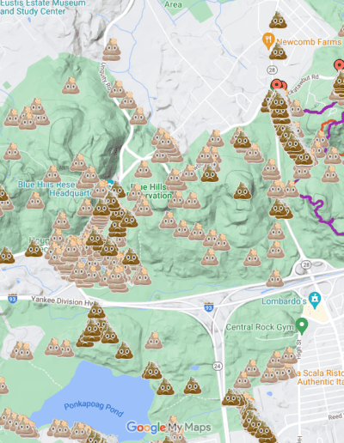
Task: Click the Eustis Estate Museum label
Action: (x=42, y=7)
